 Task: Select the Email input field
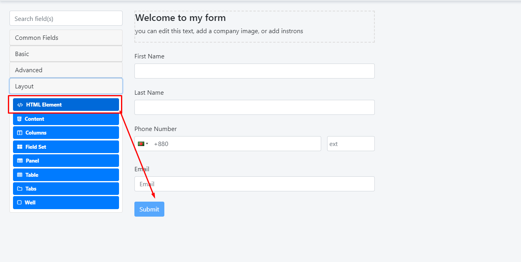pos(254,184)
